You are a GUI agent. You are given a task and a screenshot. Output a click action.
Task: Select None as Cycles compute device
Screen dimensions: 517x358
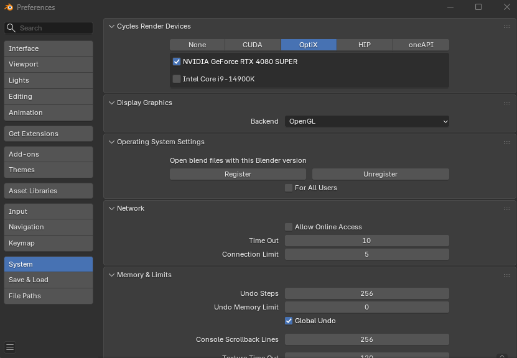(x=197, y=45)
